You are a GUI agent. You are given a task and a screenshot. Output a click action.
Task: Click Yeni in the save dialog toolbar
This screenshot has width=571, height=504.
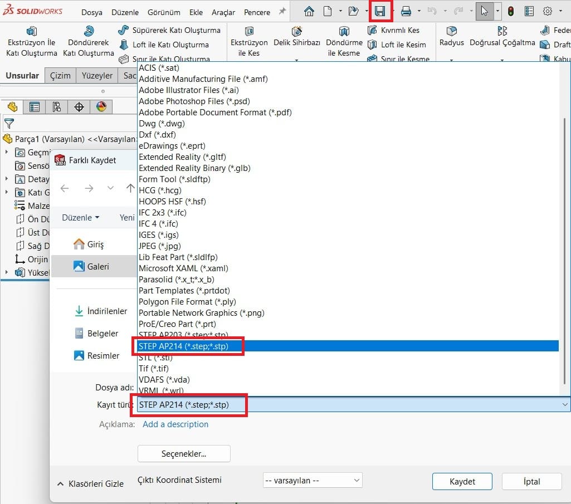(x=127, y=217)
